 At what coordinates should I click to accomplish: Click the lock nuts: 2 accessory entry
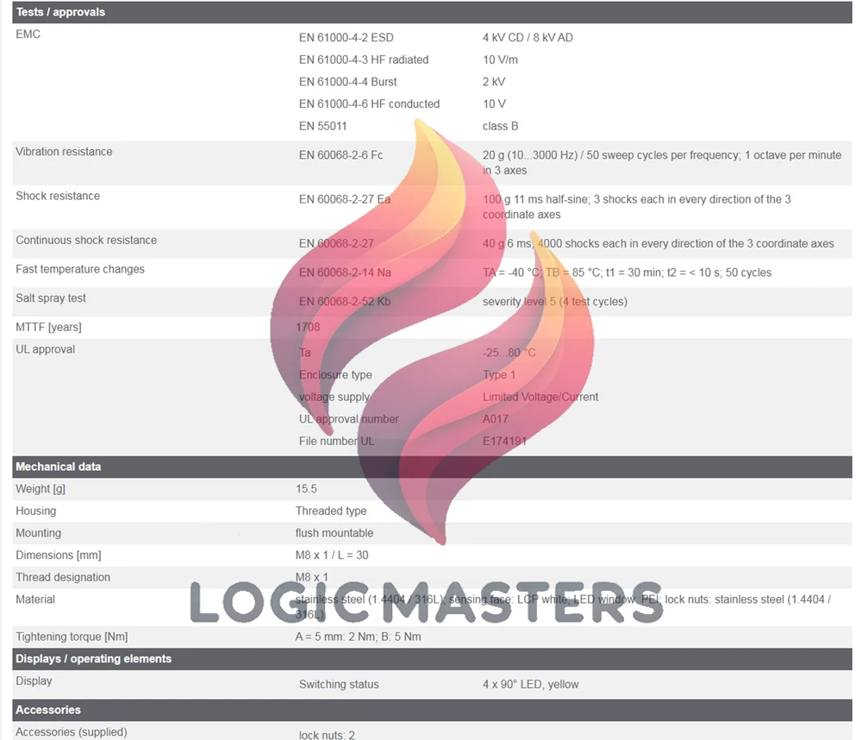point(327,735)
